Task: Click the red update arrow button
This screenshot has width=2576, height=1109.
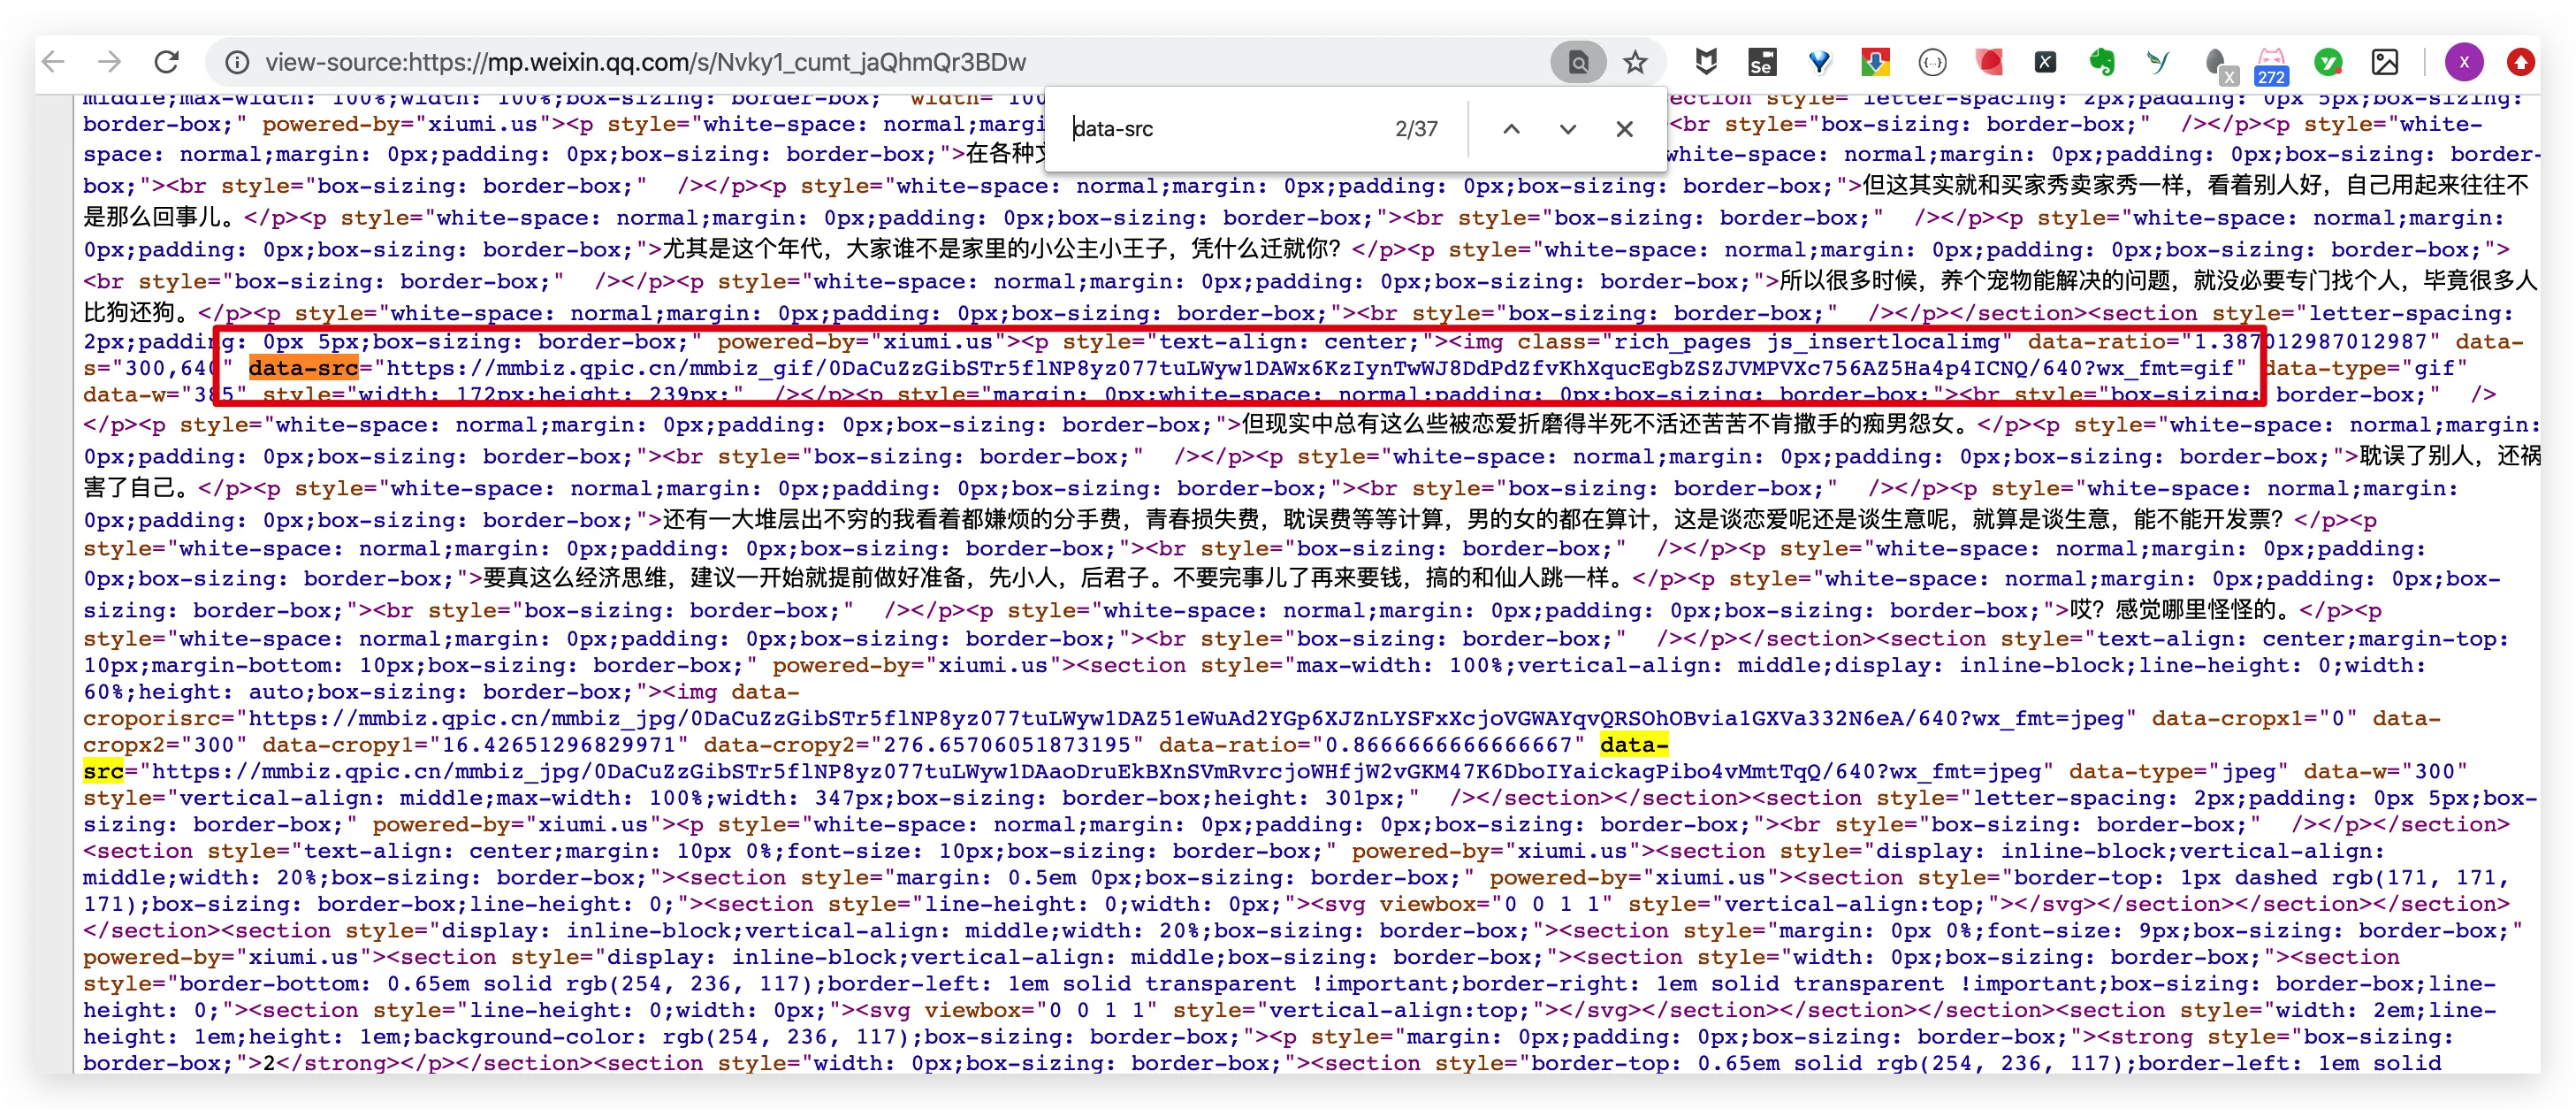Action: point(2521,63)
